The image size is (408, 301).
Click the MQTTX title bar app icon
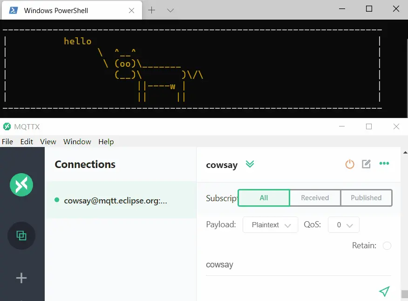(x=7, y=126)
